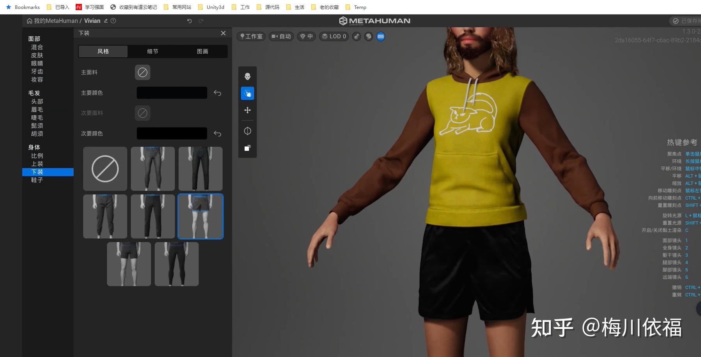Screen dimensions: 701x357
Task: Activate the Sculpt tool in viewport toolbar
Action: tap(247, 93)
